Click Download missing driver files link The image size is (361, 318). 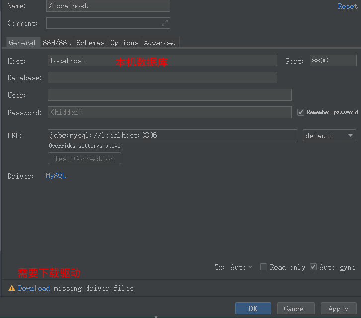click(x=34, y=288)
